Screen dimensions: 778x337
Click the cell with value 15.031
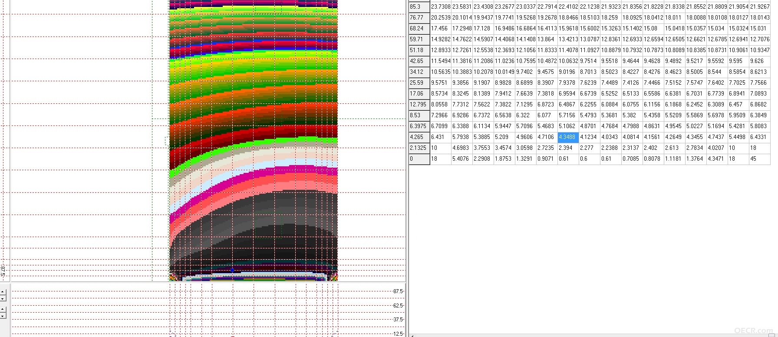pyautogui.click(x=760, y=29)
